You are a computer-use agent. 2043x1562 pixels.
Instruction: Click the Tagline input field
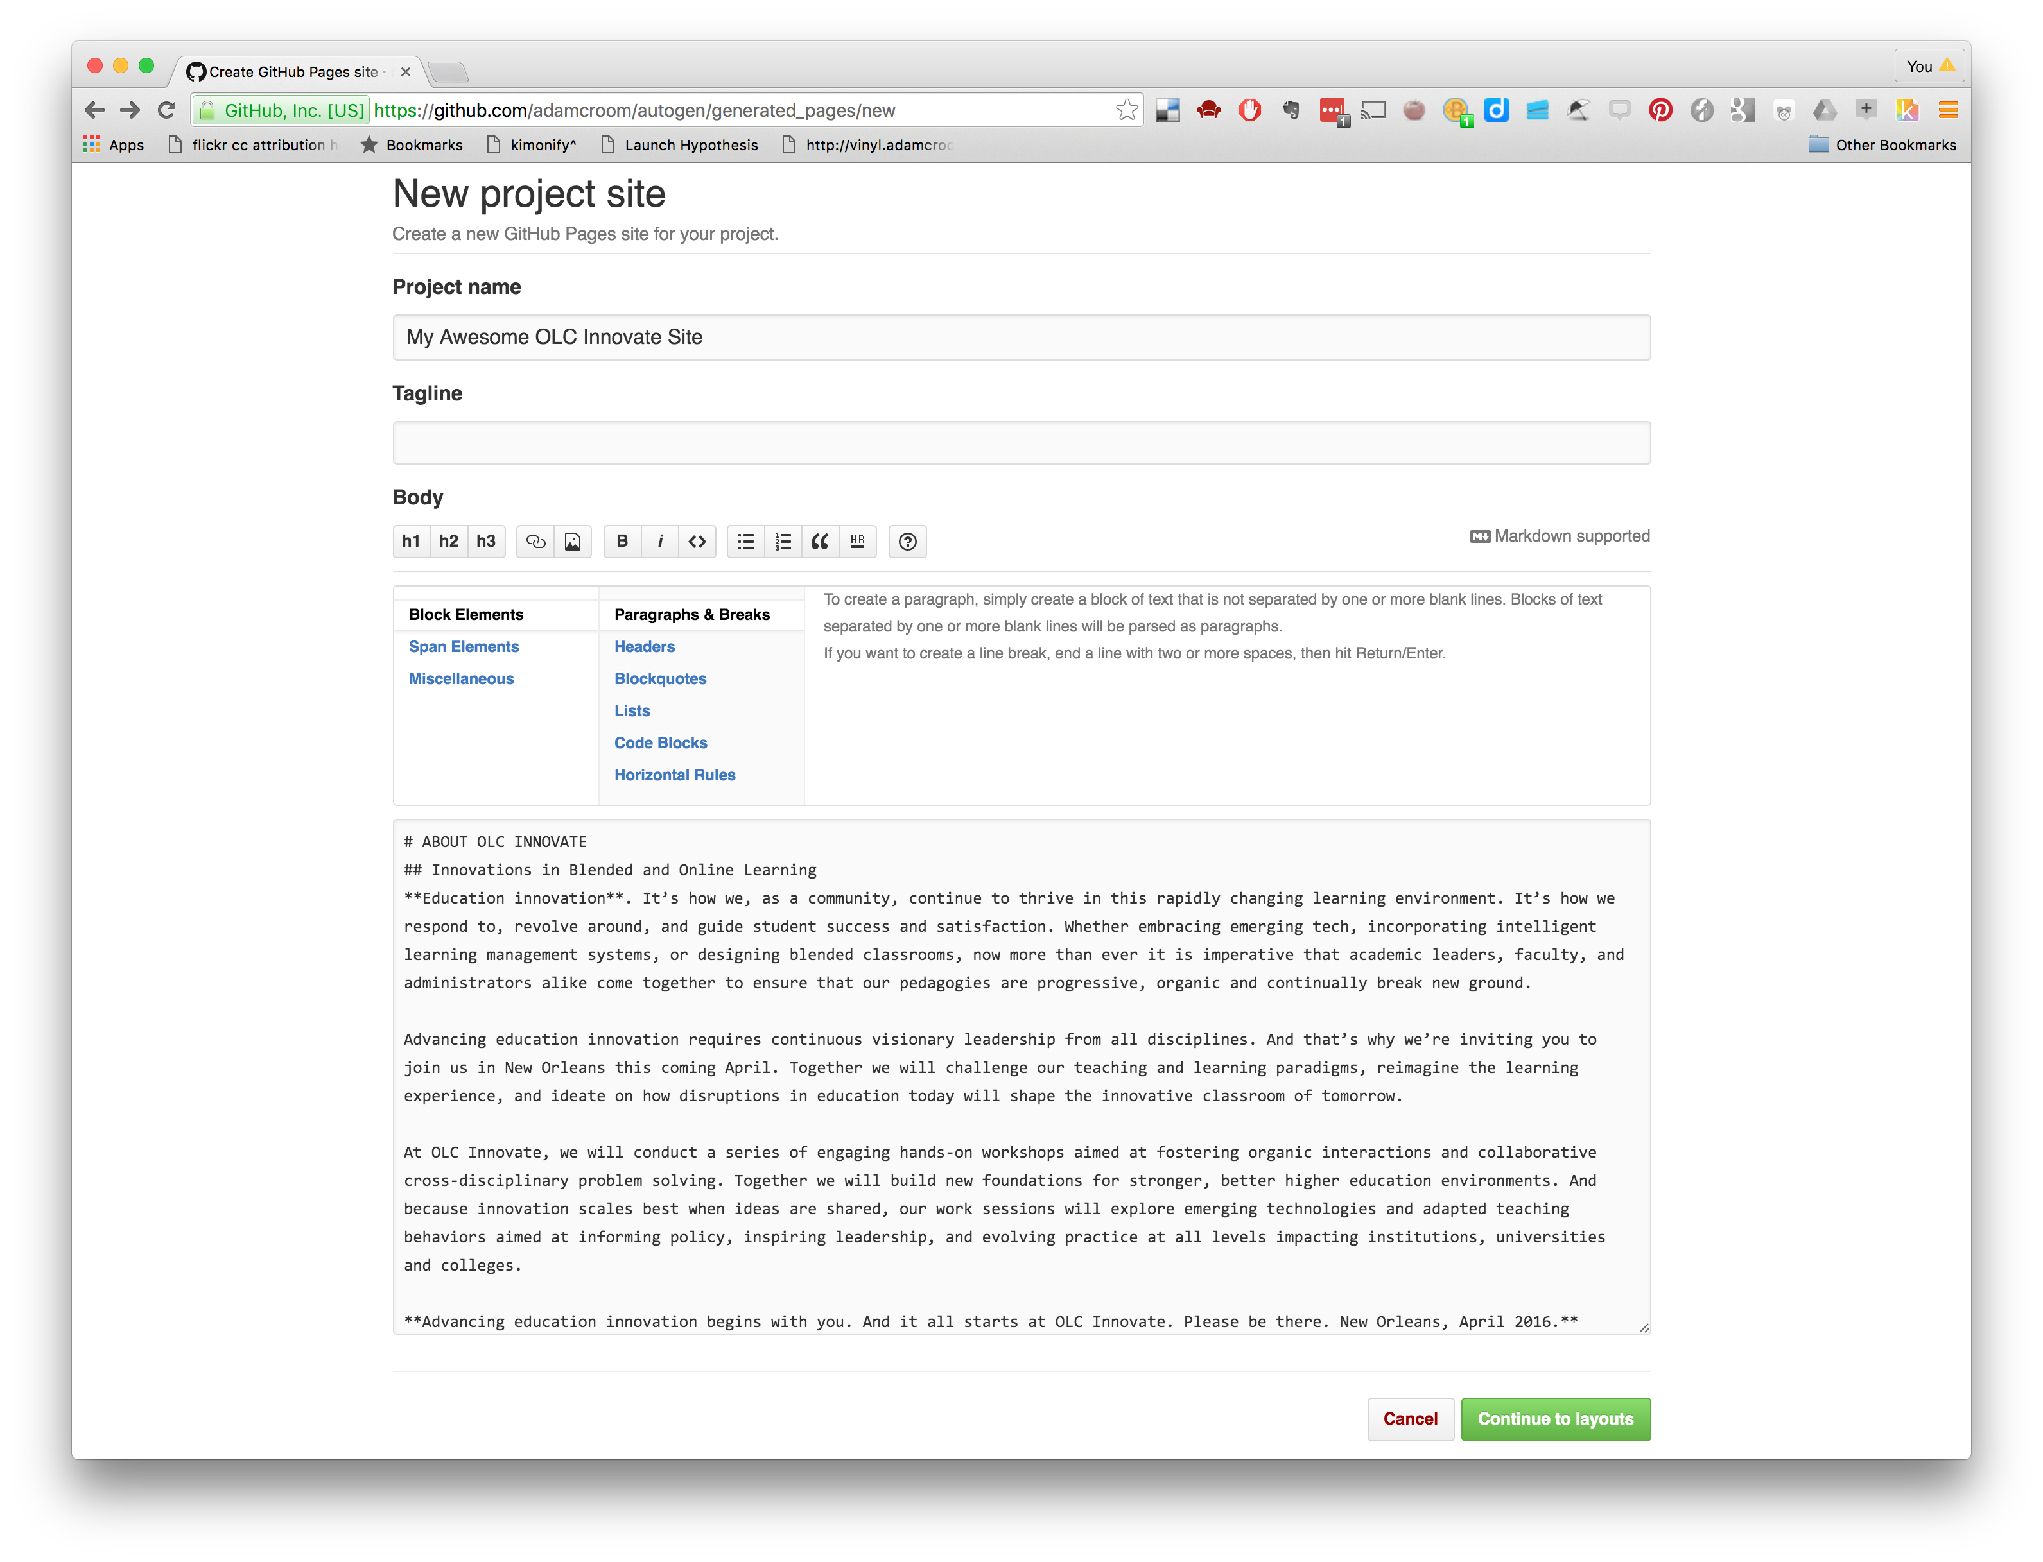pos(1022,443)
